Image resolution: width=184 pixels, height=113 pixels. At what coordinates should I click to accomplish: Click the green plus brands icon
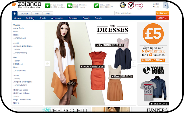[x=47, y=6]
